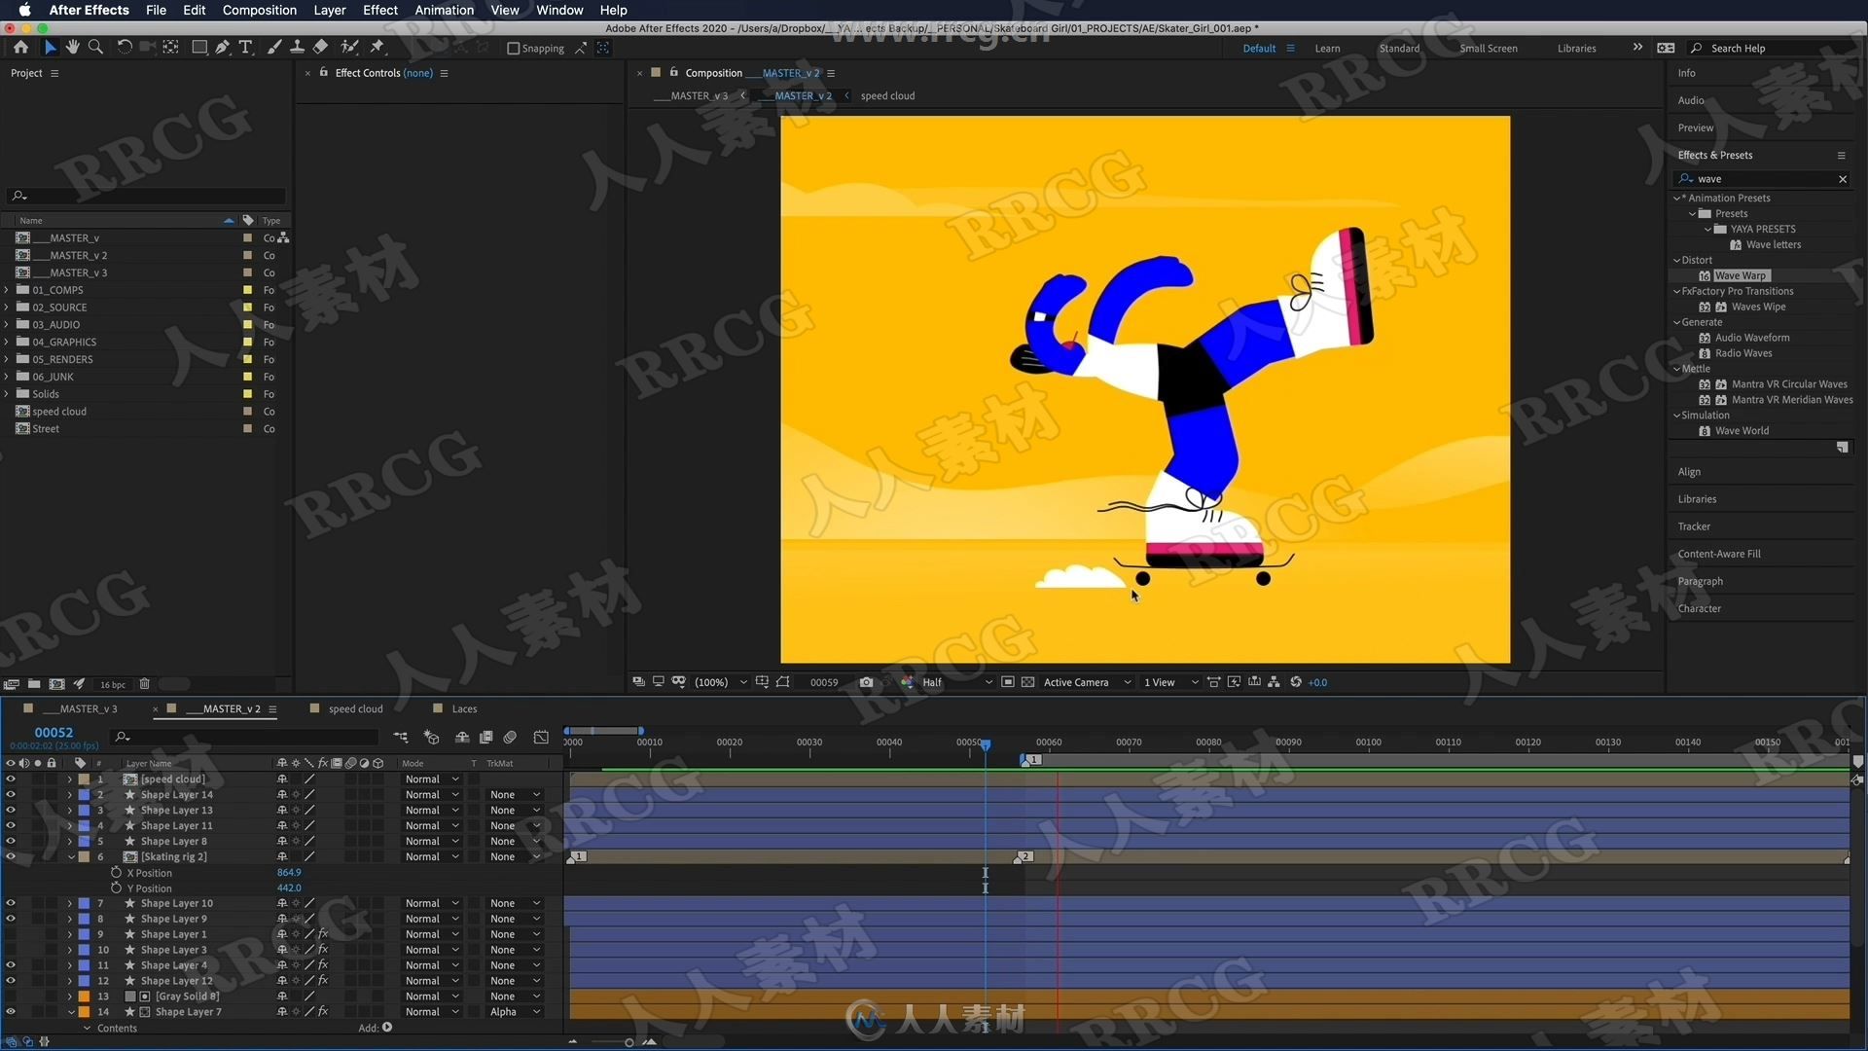Toggle visibility eye icon for speed cloud layer
Image resolution: width=1868 pixels, height=1051 pixels.
coord(12,779)
